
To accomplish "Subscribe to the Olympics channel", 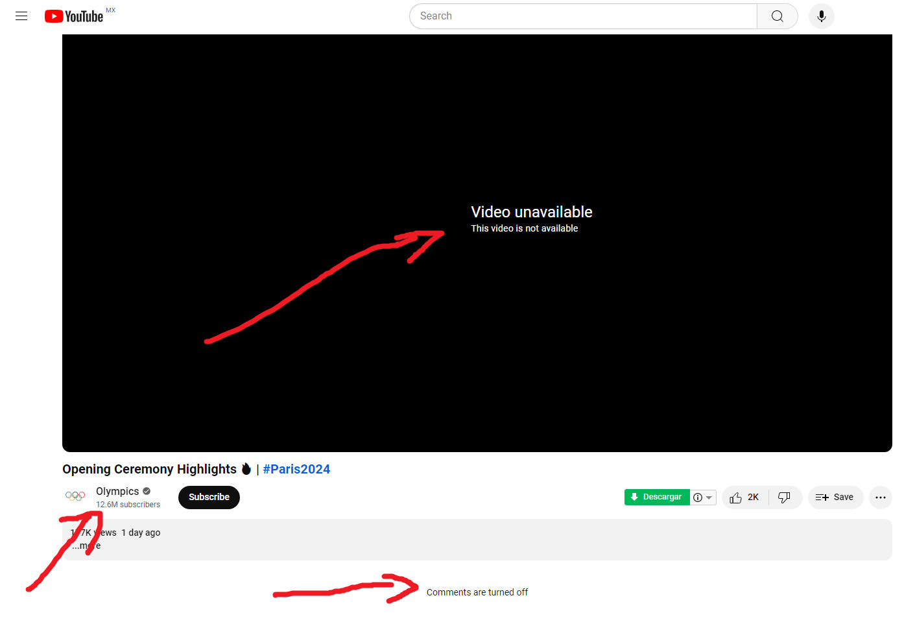I will coord(209,498).
